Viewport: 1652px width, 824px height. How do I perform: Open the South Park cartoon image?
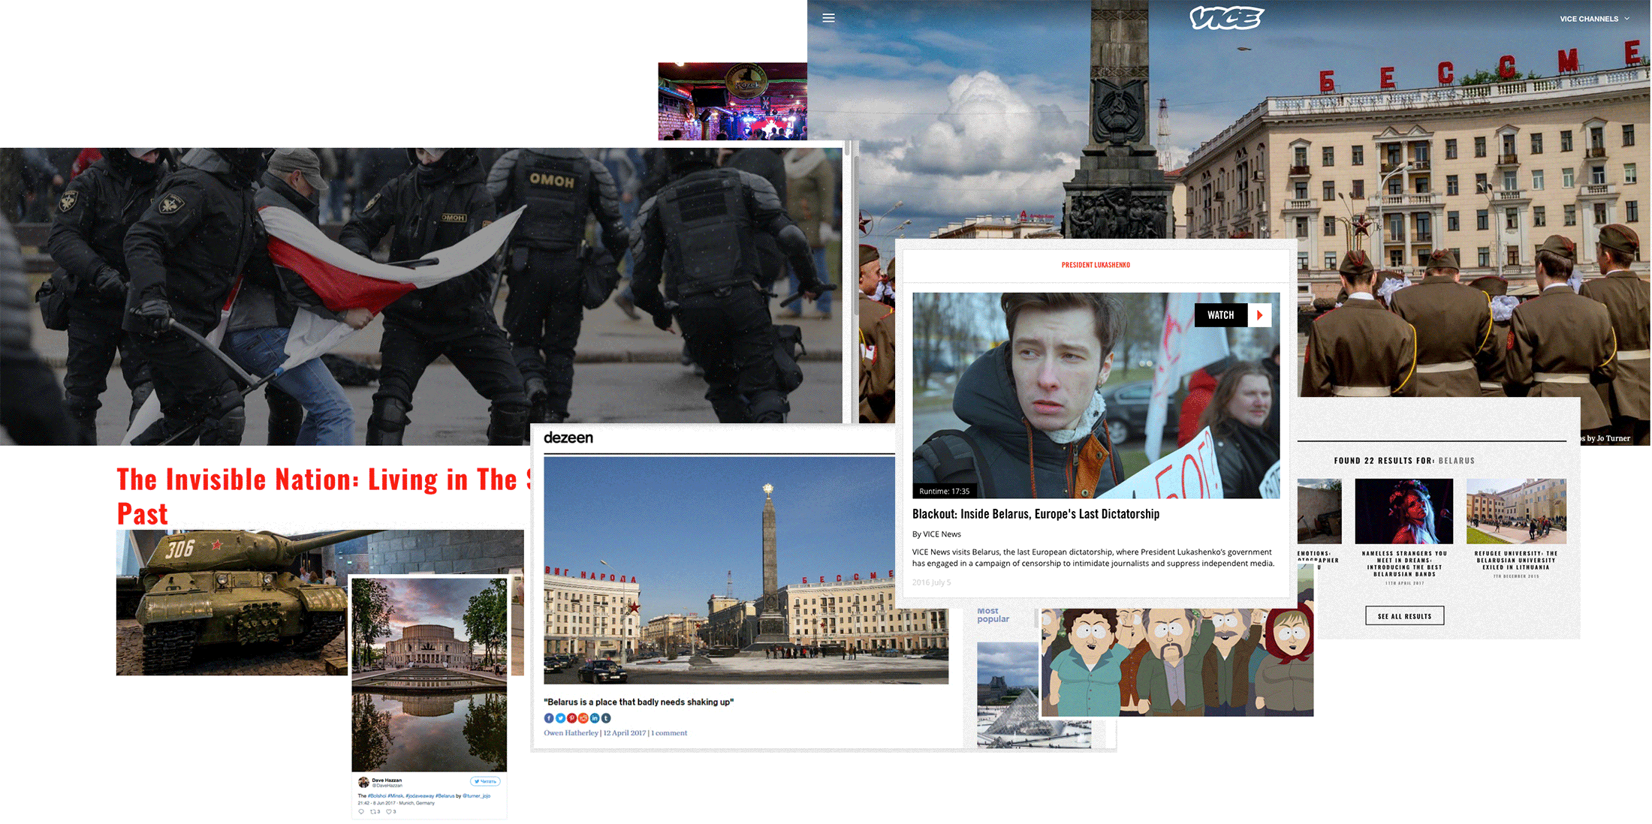click(x=1177, y=662)
